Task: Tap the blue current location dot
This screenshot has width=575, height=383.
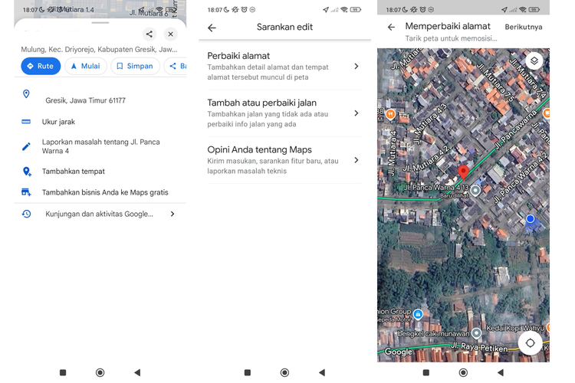Action: [x=530, y=219]
